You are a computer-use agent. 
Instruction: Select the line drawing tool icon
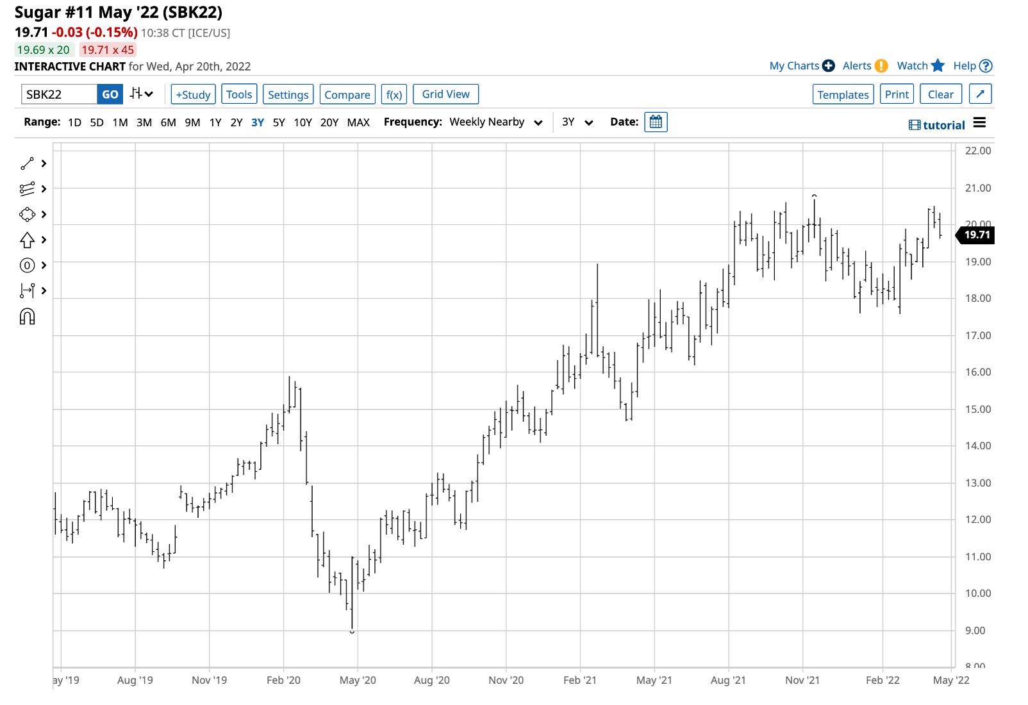[27, 163]
